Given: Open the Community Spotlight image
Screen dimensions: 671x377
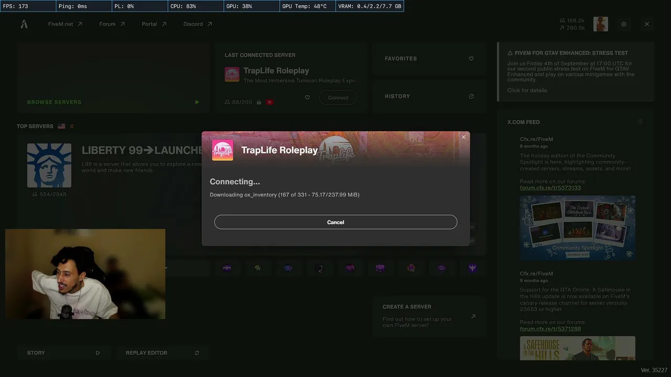Looking at the screenshot, I should (x=578, y=228).
